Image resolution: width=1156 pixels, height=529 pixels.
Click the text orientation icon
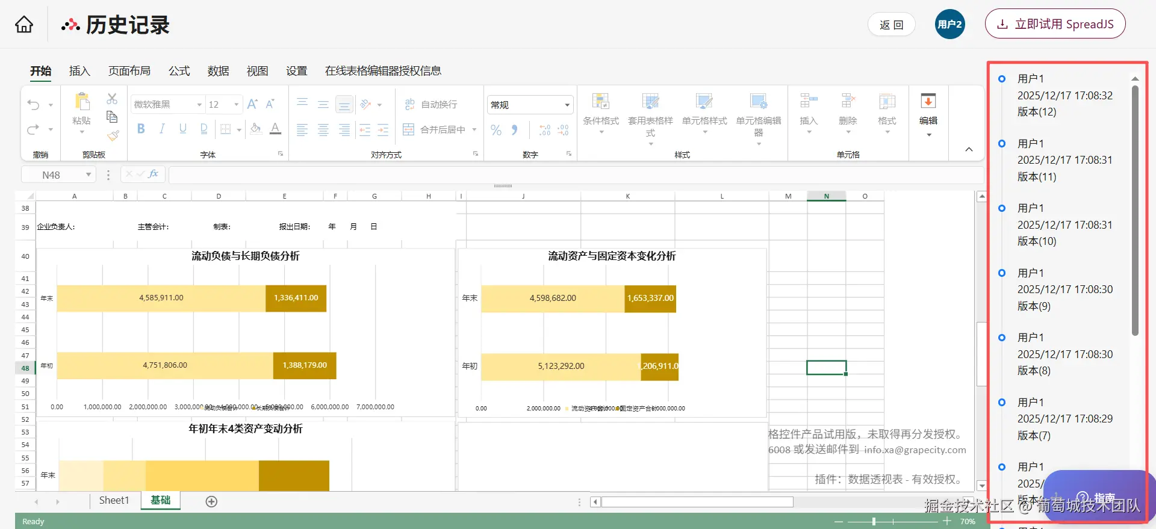pyautogui.click(x=365, y=104)
